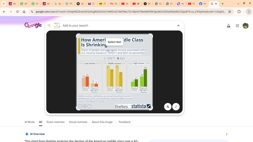The height and width of the screenshot is (142, 253).
Task: Click the small chart thumbnail in search box
Action: (57, 26)
